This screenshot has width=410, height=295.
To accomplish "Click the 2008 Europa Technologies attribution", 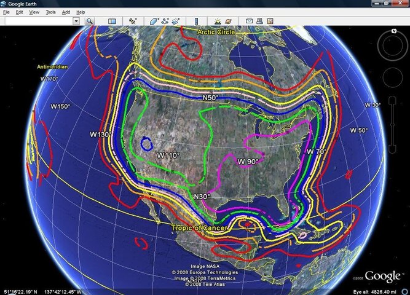I will 205,272.
